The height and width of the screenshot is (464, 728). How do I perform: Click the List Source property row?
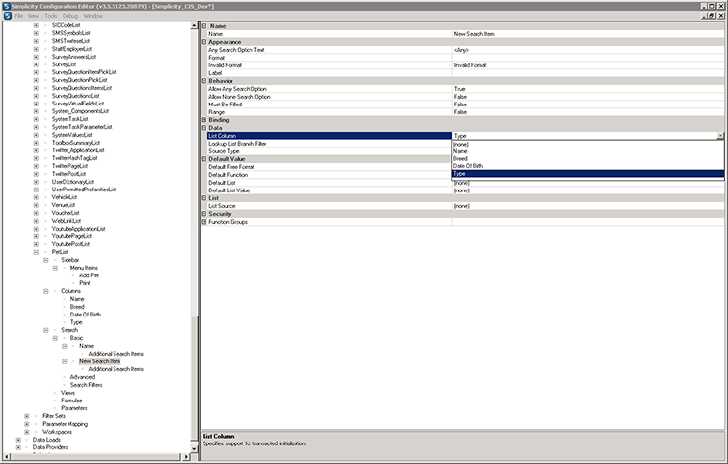pos(465,206)
